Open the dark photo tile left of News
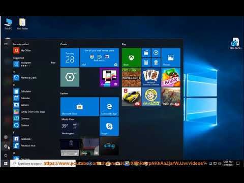This screenshot has width=244, height=183. pos(70,147)
